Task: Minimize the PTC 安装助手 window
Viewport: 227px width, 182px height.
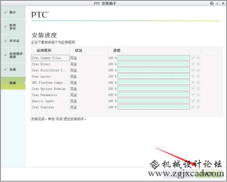Action: (217, 4)
